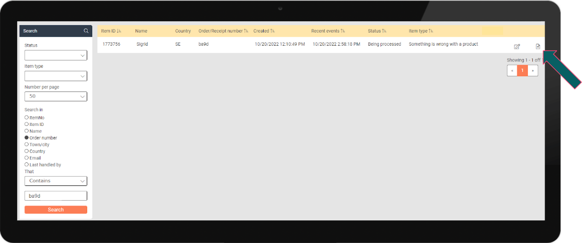The image size is (582, 243).
Task: Click the name Sigrid cell
Action: [x=142, y=44]
